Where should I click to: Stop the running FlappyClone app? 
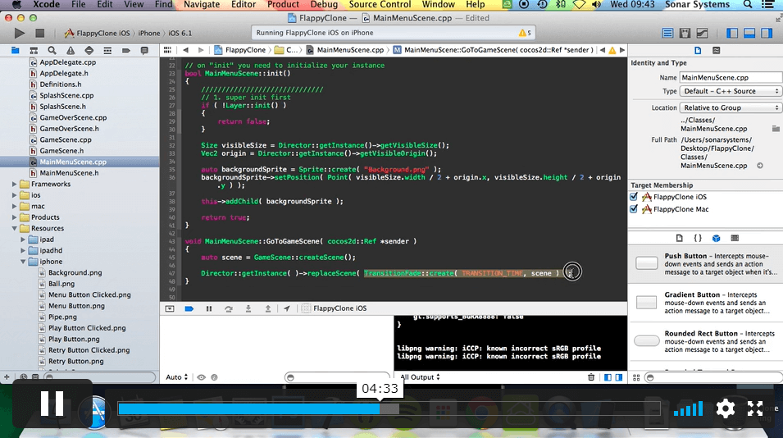40,33
